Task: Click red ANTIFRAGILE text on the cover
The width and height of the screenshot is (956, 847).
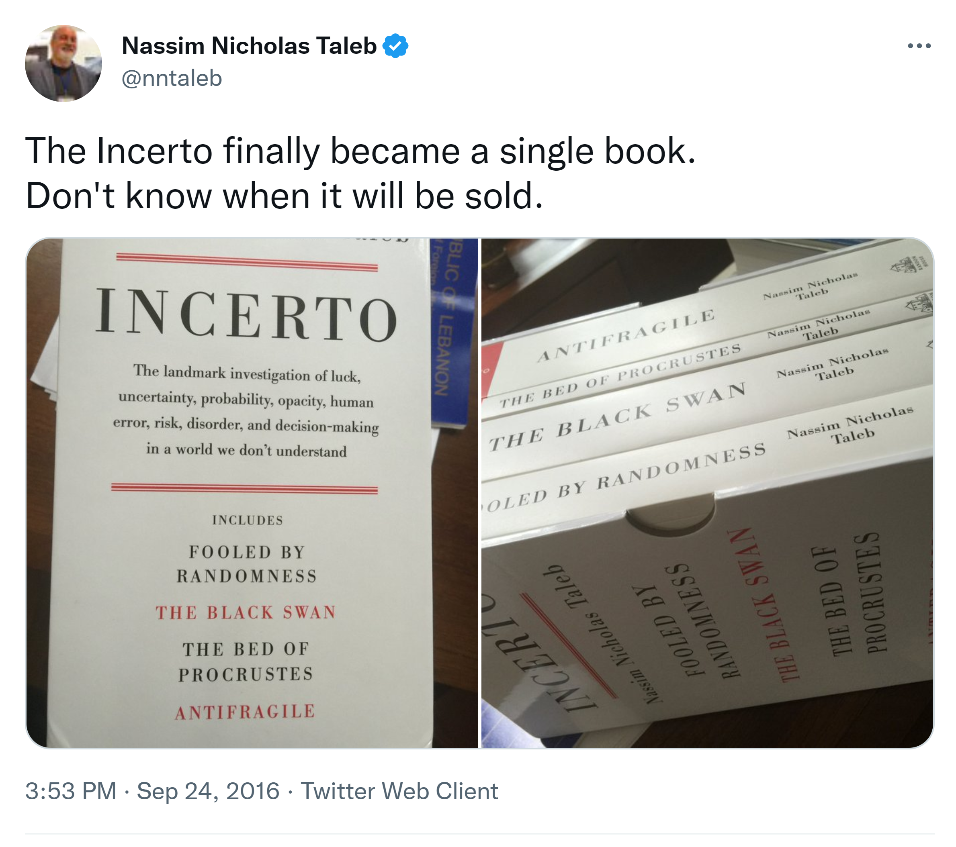Action: [x=245, y=711]
